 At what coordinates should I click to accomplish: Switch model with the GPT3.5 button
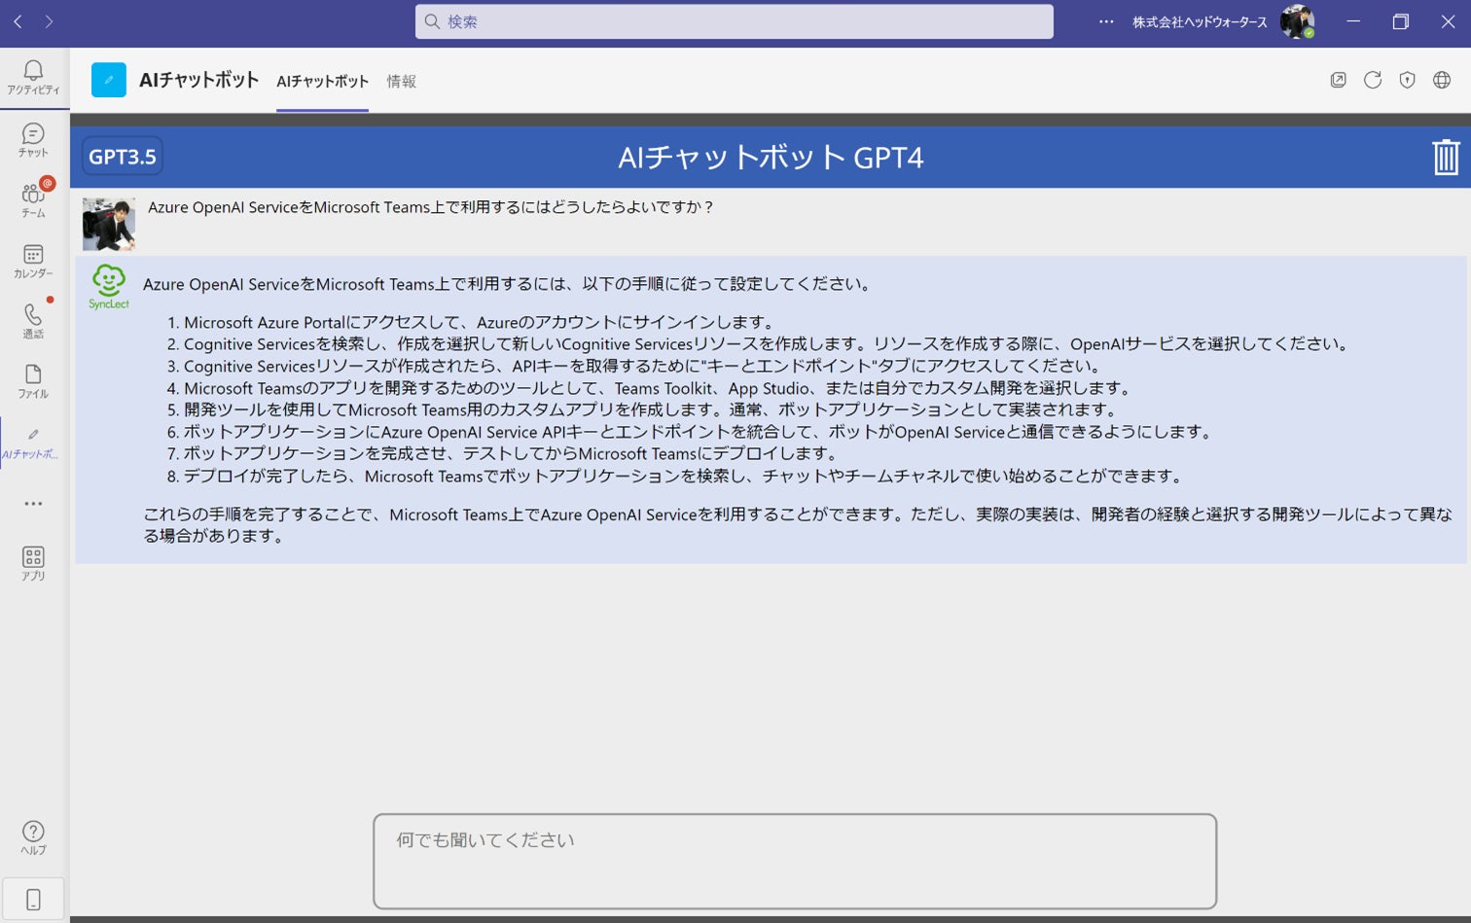click(x=123, y=157)
